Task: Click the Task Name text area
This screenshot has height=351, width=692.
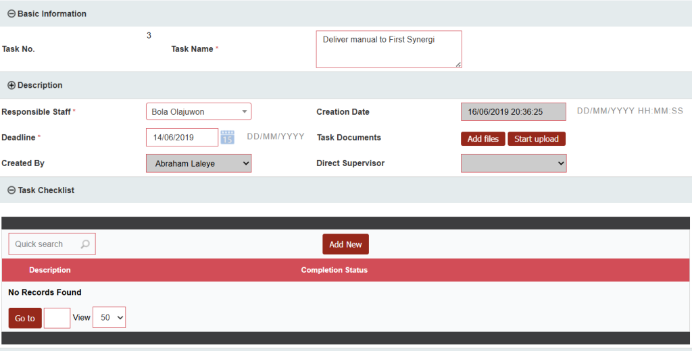Action: tap(389, 49)
